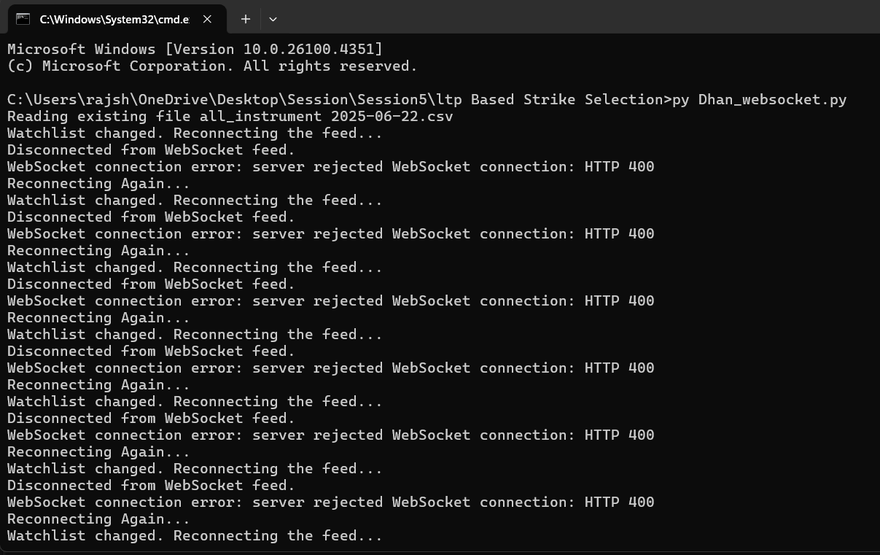This screenshot has width=880, height=555.
Task: Click the first HTTP 400 error code
Action: click(620, 167)
